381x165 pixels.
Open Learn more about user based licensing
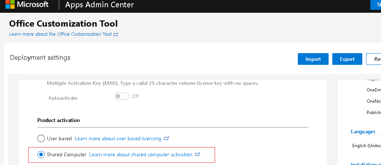tap(118, 138)
